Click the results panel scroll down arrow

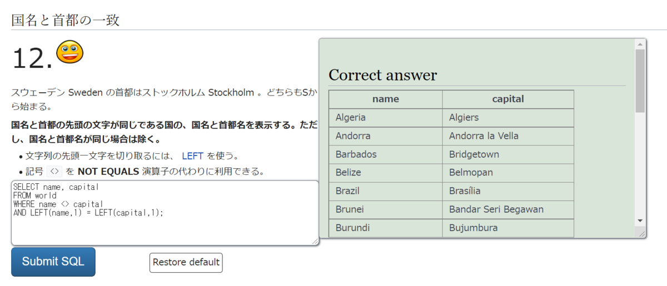(x=640, y=220)
